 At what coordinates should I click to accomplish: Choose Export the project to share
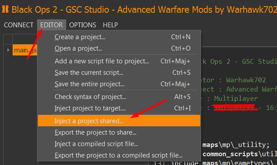pos(119,132)
